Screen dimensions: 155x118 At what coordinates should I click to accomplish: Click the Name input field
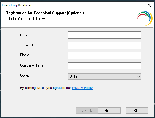104,35
